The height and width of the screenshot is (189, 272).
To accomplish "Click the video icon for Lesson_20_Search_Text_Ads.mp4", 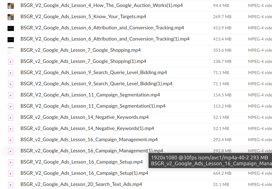I will coord(11,185).
